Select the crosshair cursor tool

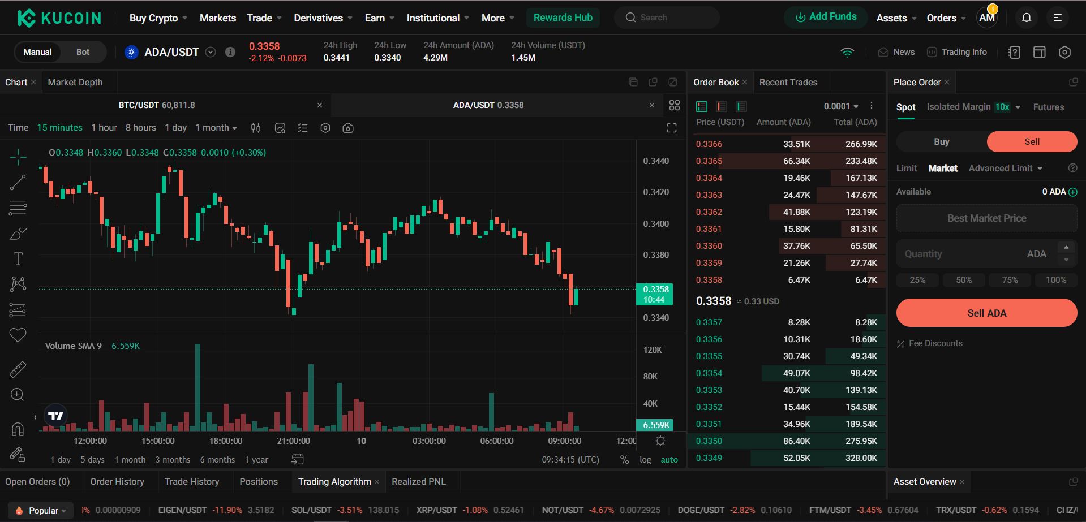point(18,157)
